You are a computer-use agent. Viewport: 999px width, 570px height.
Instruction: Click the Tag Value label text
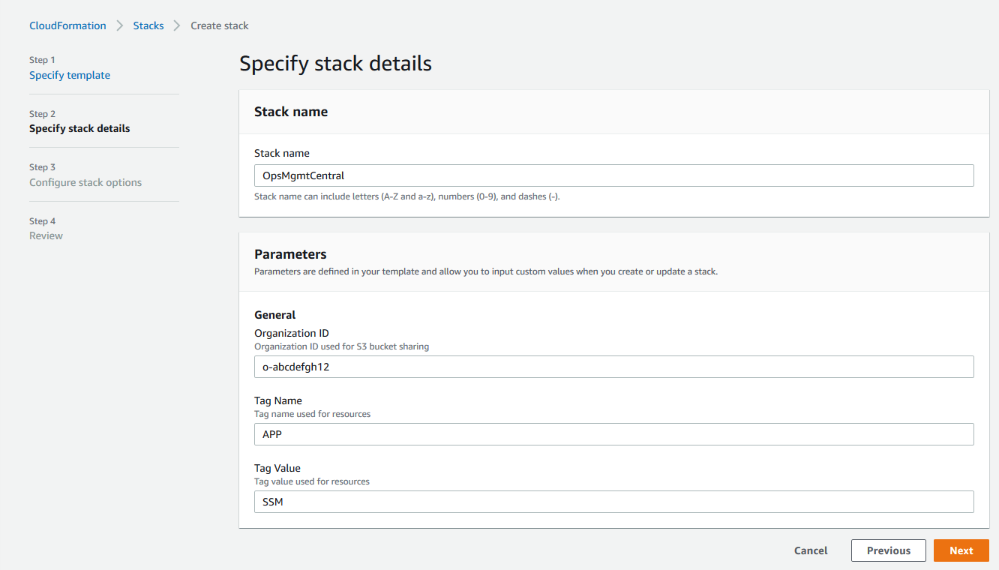[x=277, y=468]
